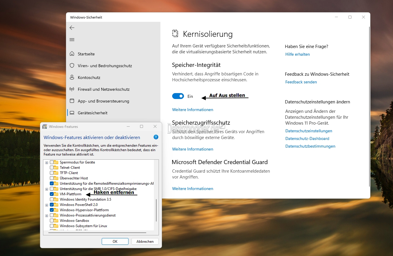Open help via the blue question mark icon
This screenshot has height=256, width=393.
click(156, 137)
